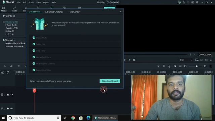
Task: Click the redo arrow in timeline toolbar
Action: 11,66
